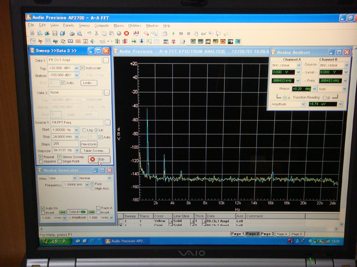Open Channel A BNC-Unbal source dropdown
Image resolution: width=357 pixels, height=267 pixels.
[299, 65]
